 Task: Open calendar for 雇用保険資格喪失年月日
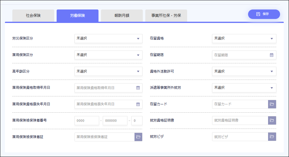[x=138, y=104]
